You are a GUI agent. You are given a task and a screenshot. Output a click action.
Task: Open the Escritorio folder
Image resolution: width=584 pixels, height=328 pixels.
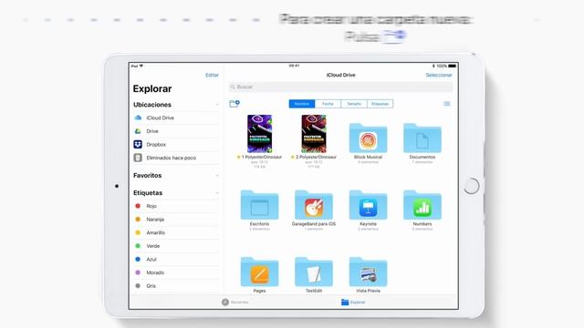[259, 205]
